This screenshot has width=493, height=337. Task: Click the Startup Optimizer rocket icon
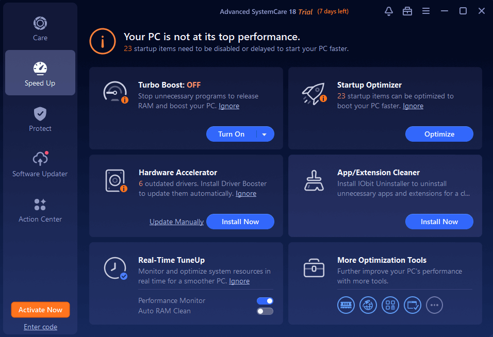point(314,94)
